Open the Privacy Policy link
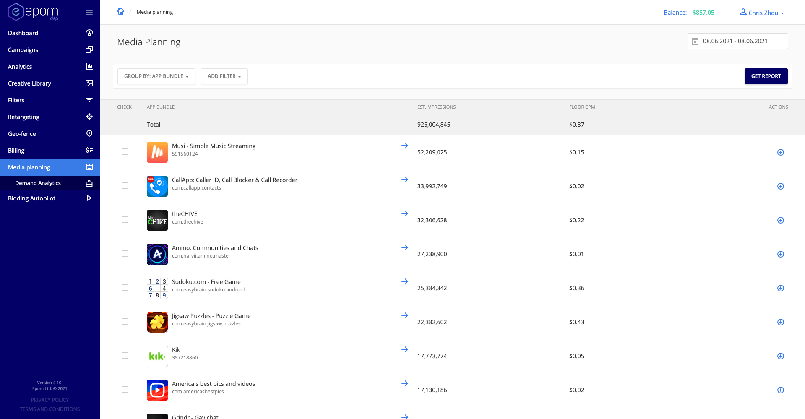 (x=50, y=400)
